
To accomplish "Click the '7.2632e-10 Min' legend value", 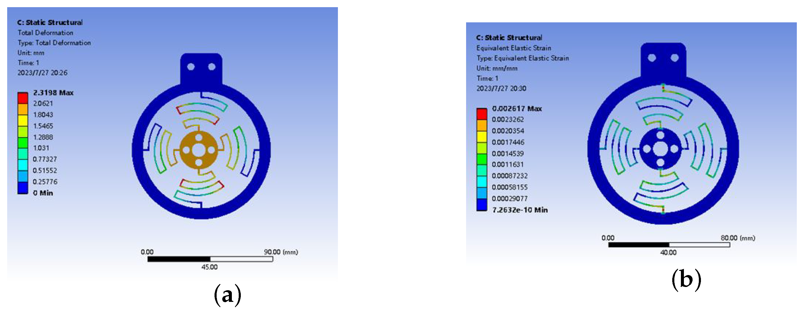I will point(520,210).
